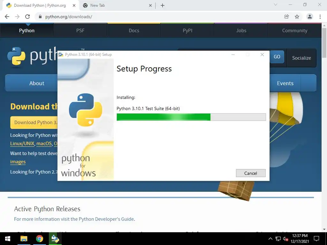Open Chrome from the taskbar
This screenshot has height=245, width=327.
tap(39, 239)
